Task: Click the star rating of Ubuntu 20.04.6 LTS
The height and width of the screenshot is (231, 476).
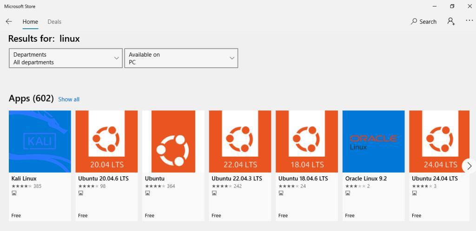Action: tap(88, 186)
